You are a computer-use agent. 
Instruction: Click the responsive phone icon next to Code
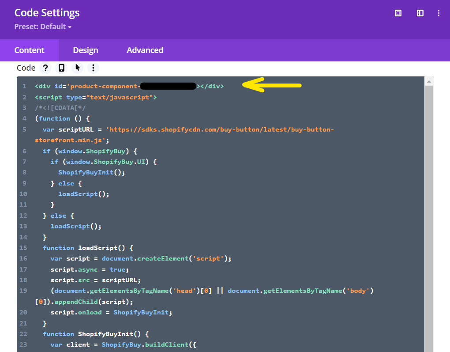[61, 68]
